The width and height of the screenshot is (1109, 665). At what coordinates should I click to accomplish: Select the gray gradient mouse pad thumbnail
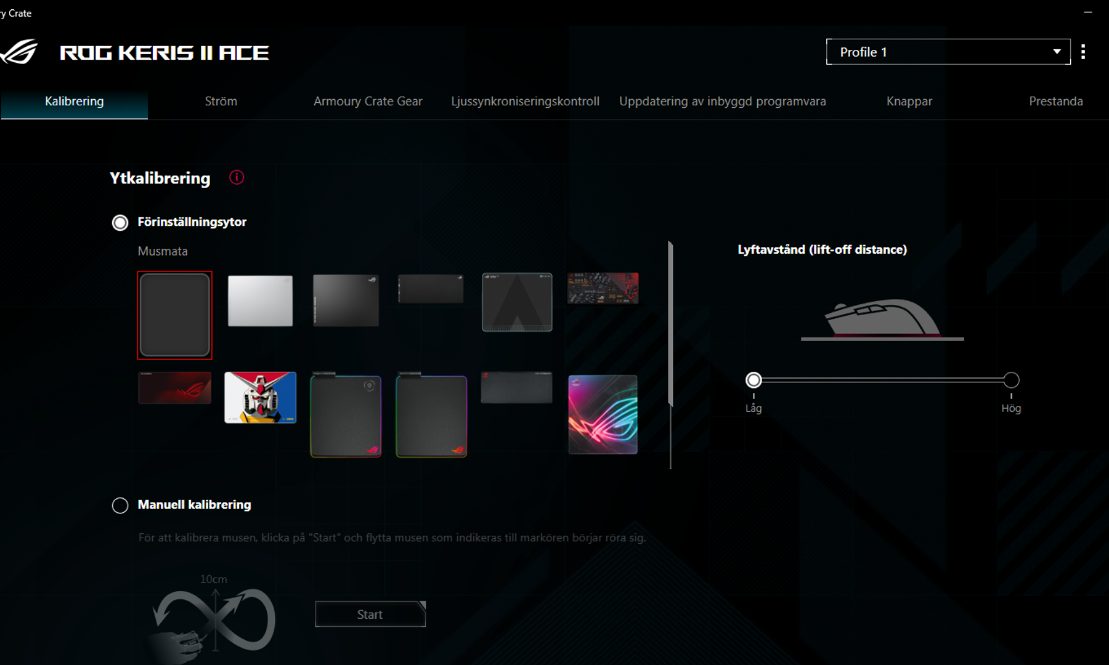click(x=346, y=300)
